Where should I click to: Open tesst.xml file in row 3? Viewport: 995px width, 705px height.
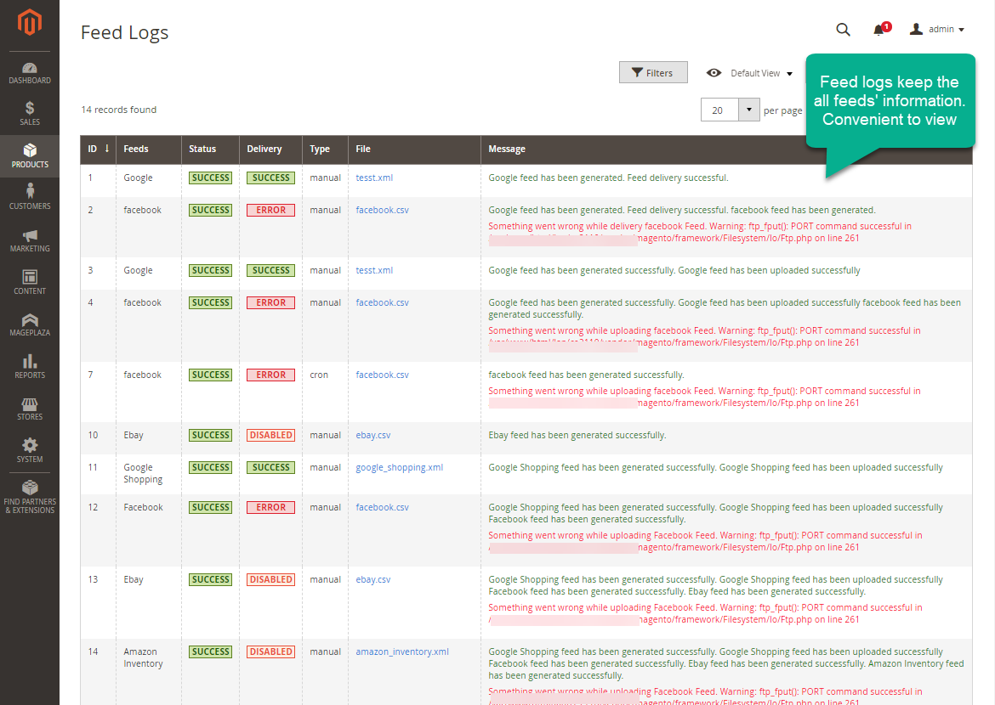[x=373, y=270]
